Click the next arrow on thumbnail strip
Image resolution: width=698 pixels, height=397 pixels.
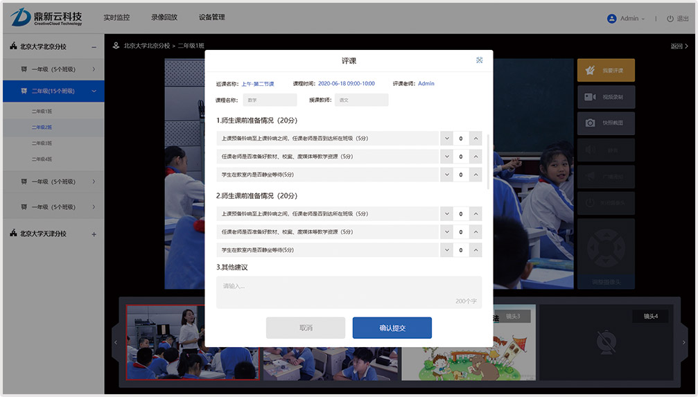686,342
